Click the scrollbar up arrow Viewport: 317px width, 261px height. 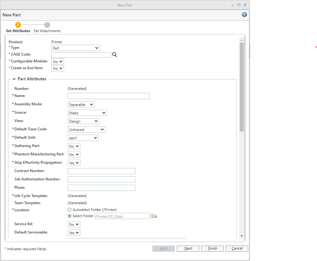(242, 40)
